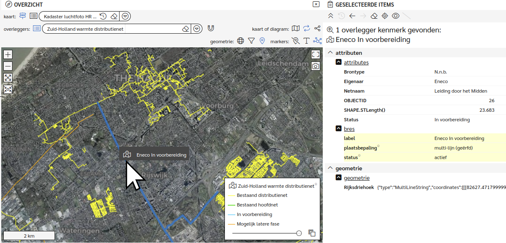Screen dimensions: 506x243
Task: Collapse the geometrie section
Action: click(x=330, y=168)
